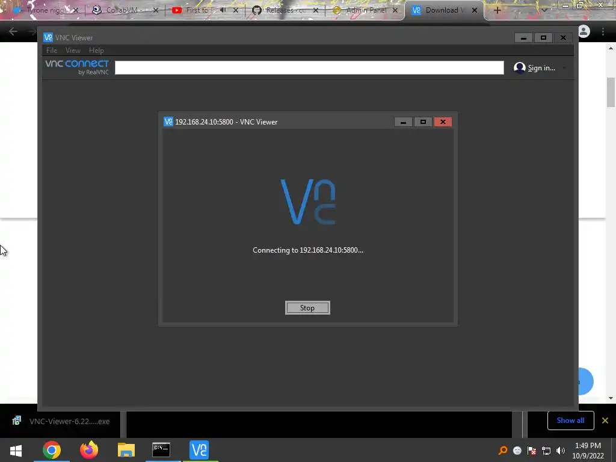
Task: Open the View menu in VNC Viewer
Action: pos(73,51)
